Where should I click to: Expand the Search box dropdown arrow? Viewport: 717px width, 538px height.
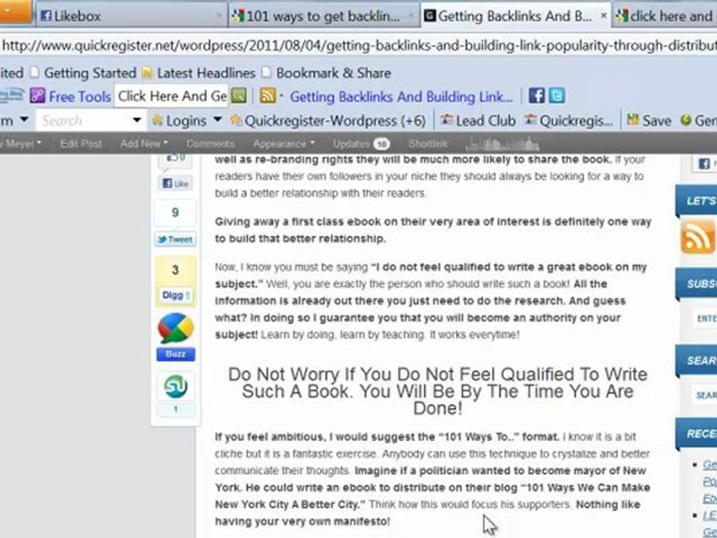(x=137, y=120)
